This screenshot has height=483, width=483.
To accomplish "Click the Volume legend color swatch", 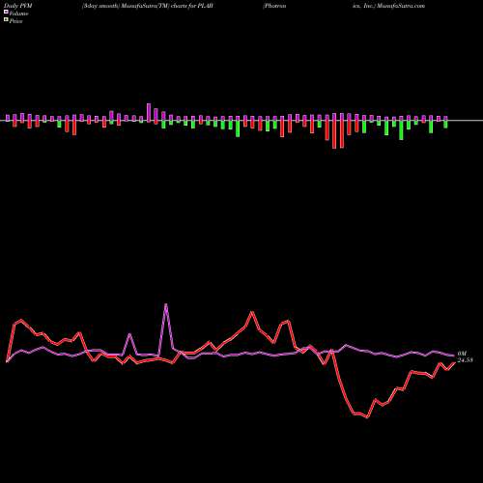I will [6, 12].
